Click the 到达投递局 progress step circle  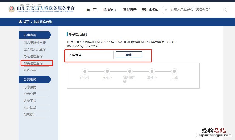point(130,71)
